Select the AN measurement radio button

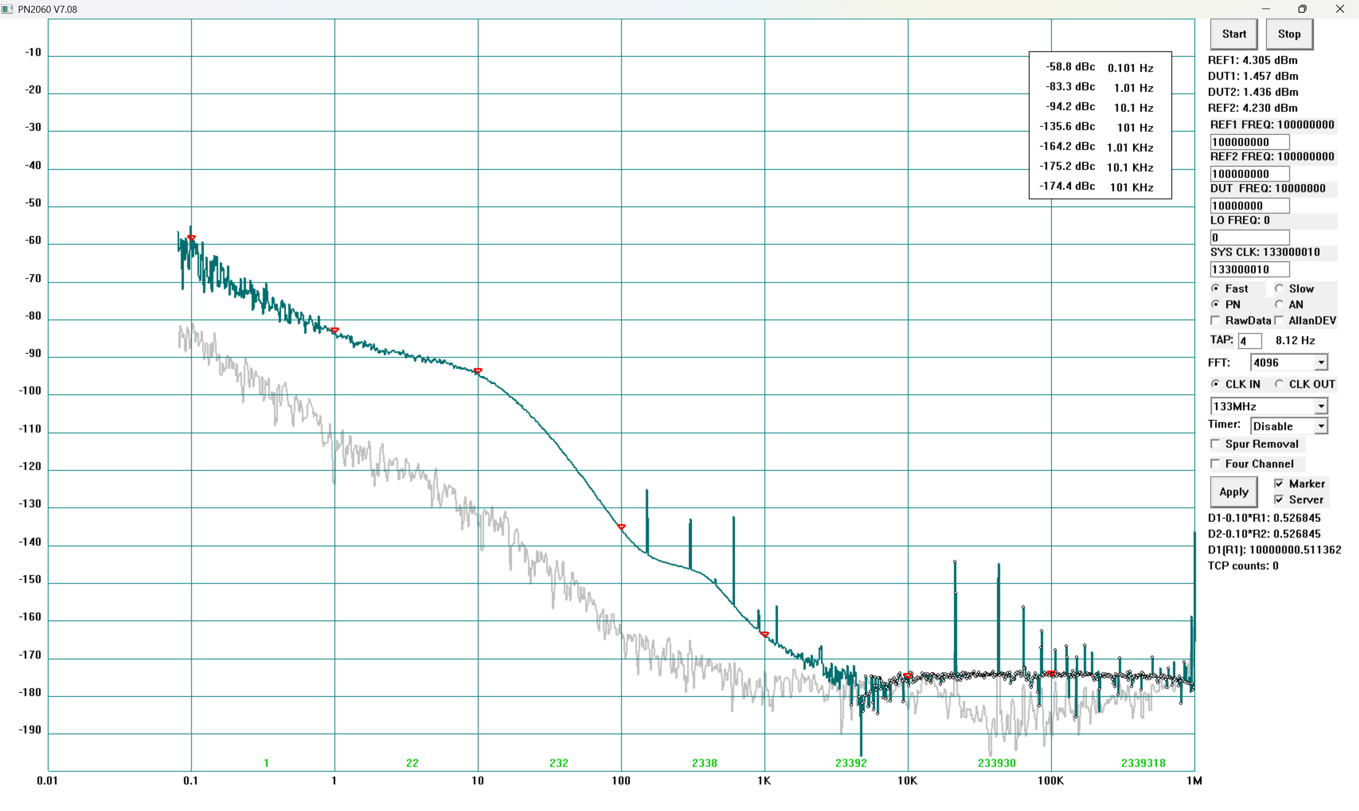1279,305
